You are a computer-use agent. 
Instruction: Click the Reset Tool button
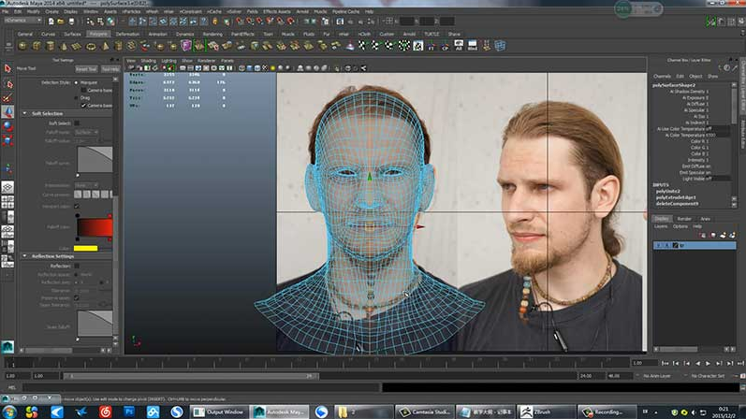(86, 69)
